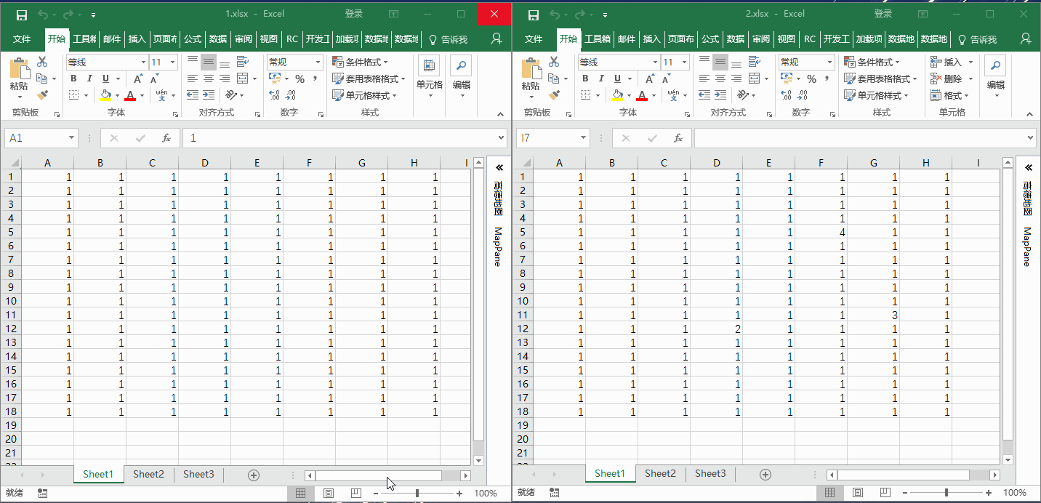Click the share person icon in 1.xlsx
This screenshot has width=1041, height=503.
coord(497,39)
